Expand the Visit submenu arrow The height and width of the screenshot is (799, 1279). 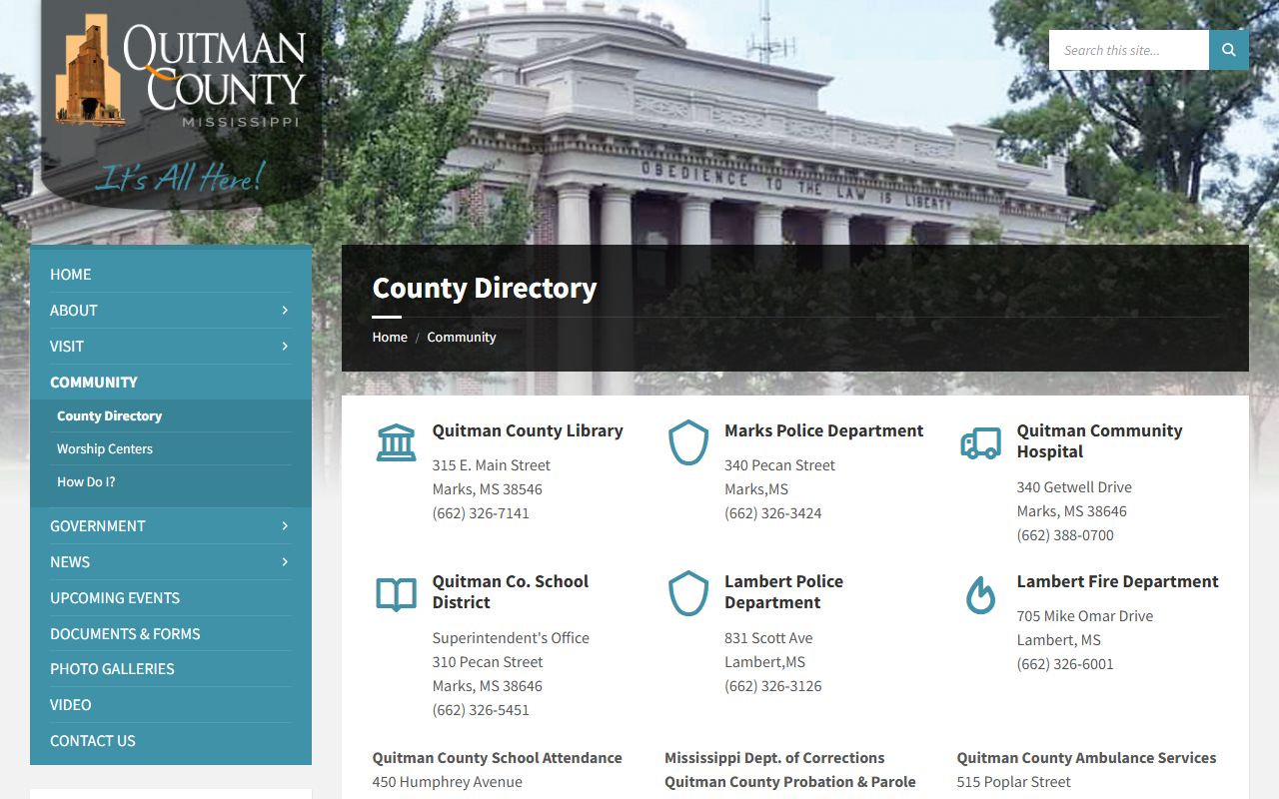tap(285, 347)
